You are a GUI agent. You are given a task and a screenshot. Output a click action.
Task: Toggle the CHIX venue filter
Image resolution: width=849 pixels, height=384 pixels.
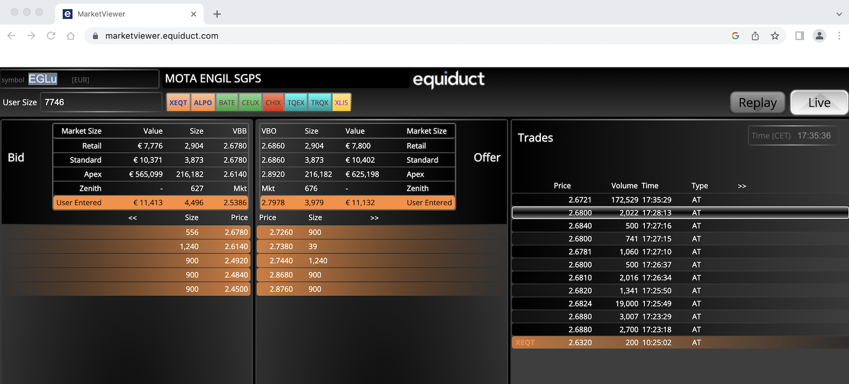click(x=273, y=102)
